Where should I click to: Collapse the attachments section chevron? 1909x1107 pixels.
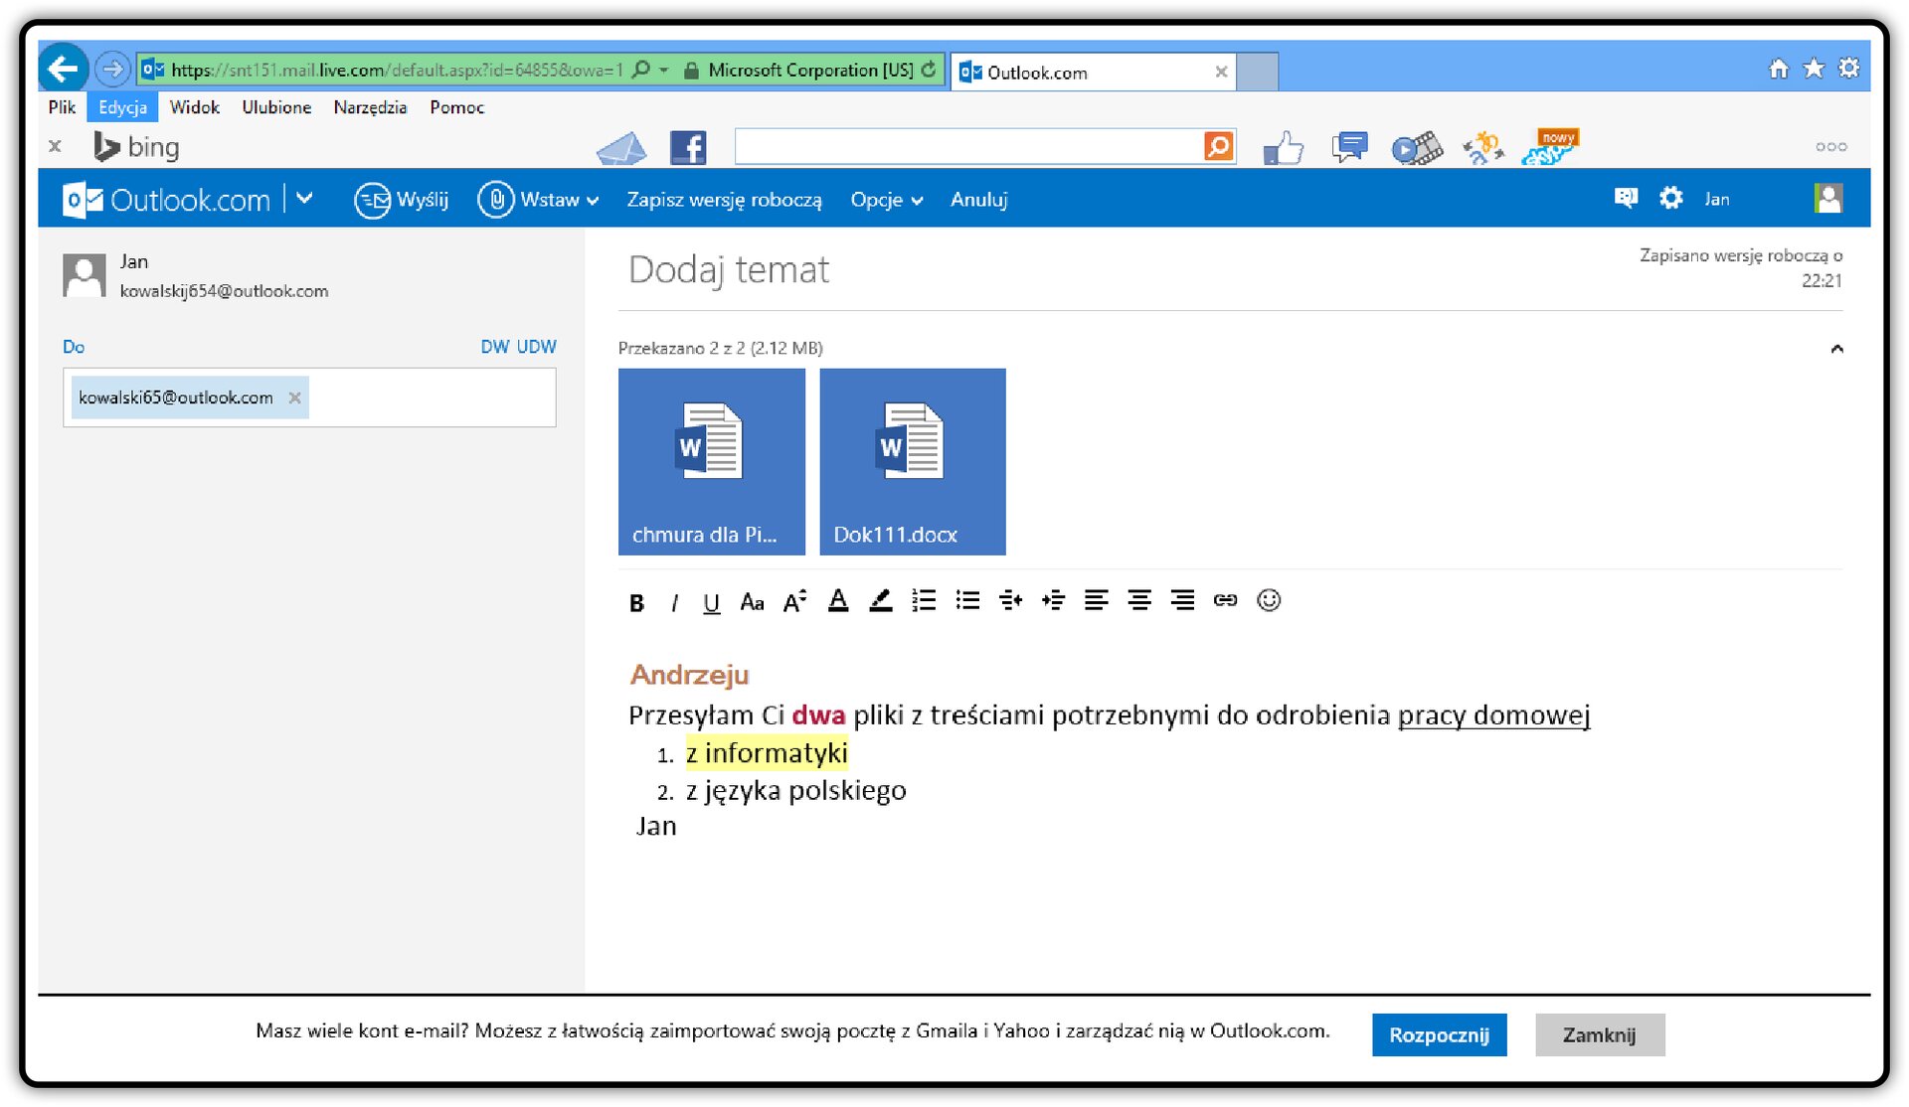pyautogui.click(x=1836, y=349)
